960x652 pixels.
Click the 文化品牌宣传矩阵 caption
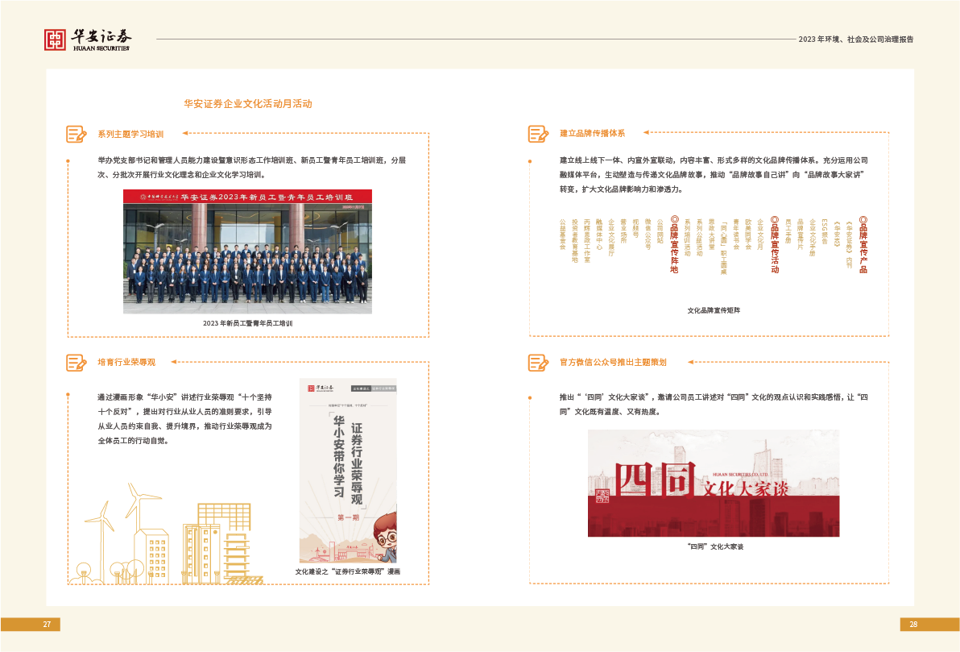click(714, 310)
